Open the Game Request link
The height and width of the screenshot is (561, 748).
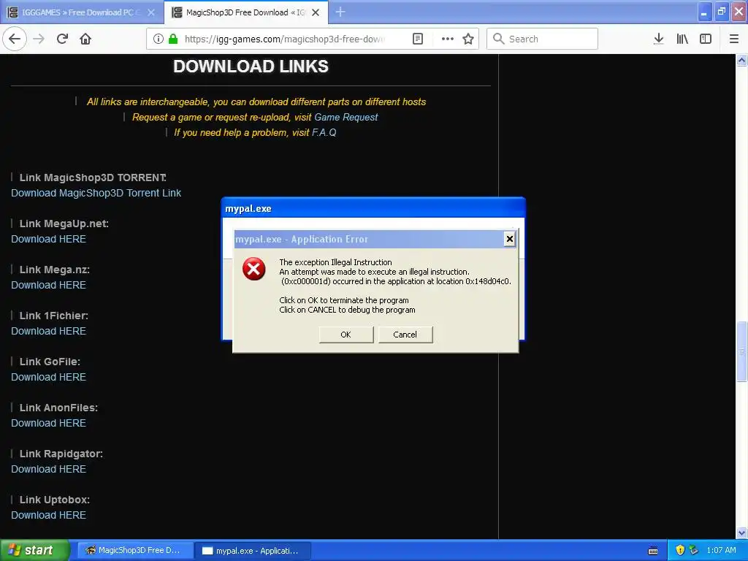(x=346, y=118)
